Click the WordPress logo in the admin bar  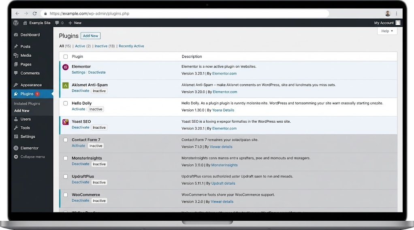(x=16, y=23)
